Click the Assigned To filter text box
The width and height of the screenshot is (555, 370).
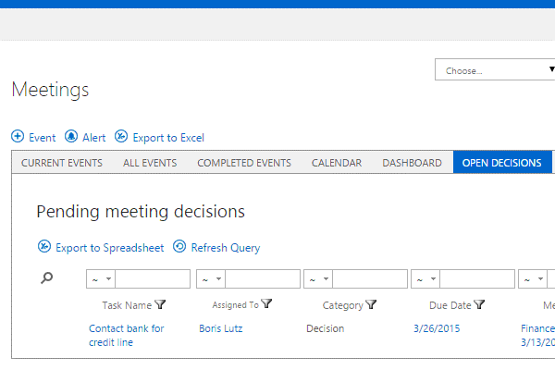(263, 279)
